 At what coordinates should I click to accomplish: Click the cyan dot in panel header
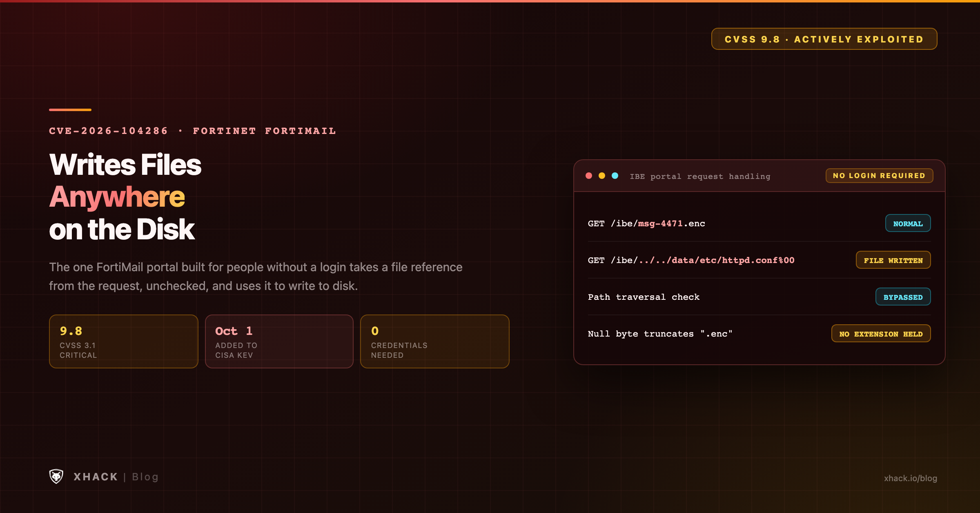615,176
